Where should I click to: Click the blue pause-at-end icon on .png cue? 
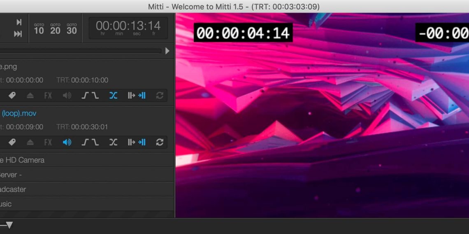coord(142,96)
